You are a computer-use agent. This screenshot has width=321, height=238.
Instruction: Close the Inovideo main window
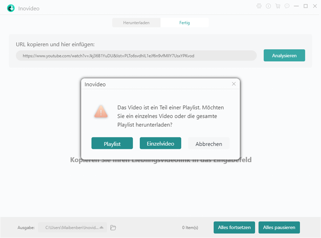click(315, 6)
